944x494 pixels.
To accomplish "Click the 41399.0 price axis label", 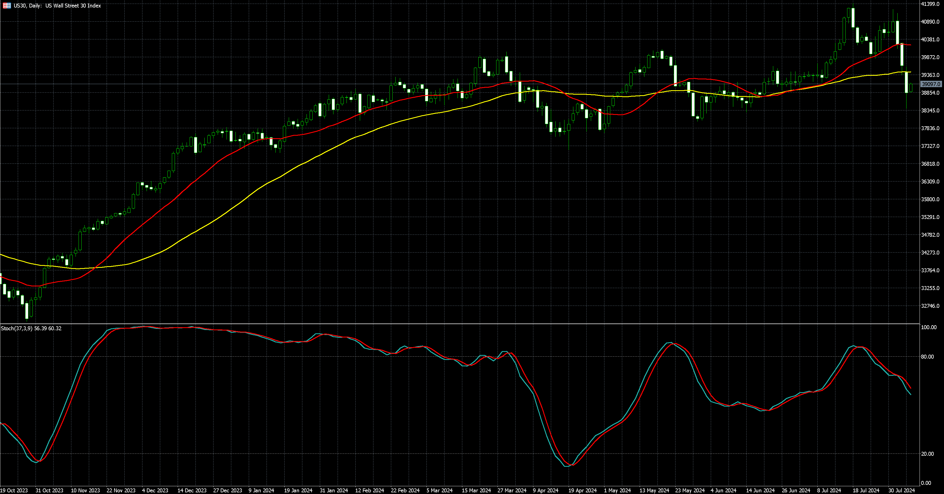I will coord(930,4).
